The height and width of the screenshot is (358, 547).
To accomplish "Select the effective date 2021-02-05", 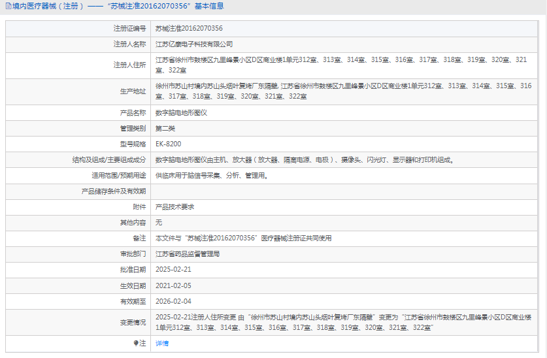I will [173, 285].
